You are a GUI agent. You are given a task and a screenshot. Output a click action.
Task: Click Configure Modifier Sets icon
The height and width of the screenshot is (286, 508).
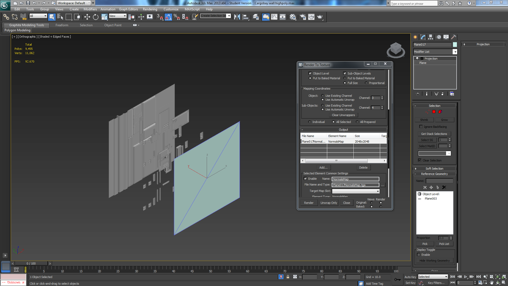tap(452, 94)
